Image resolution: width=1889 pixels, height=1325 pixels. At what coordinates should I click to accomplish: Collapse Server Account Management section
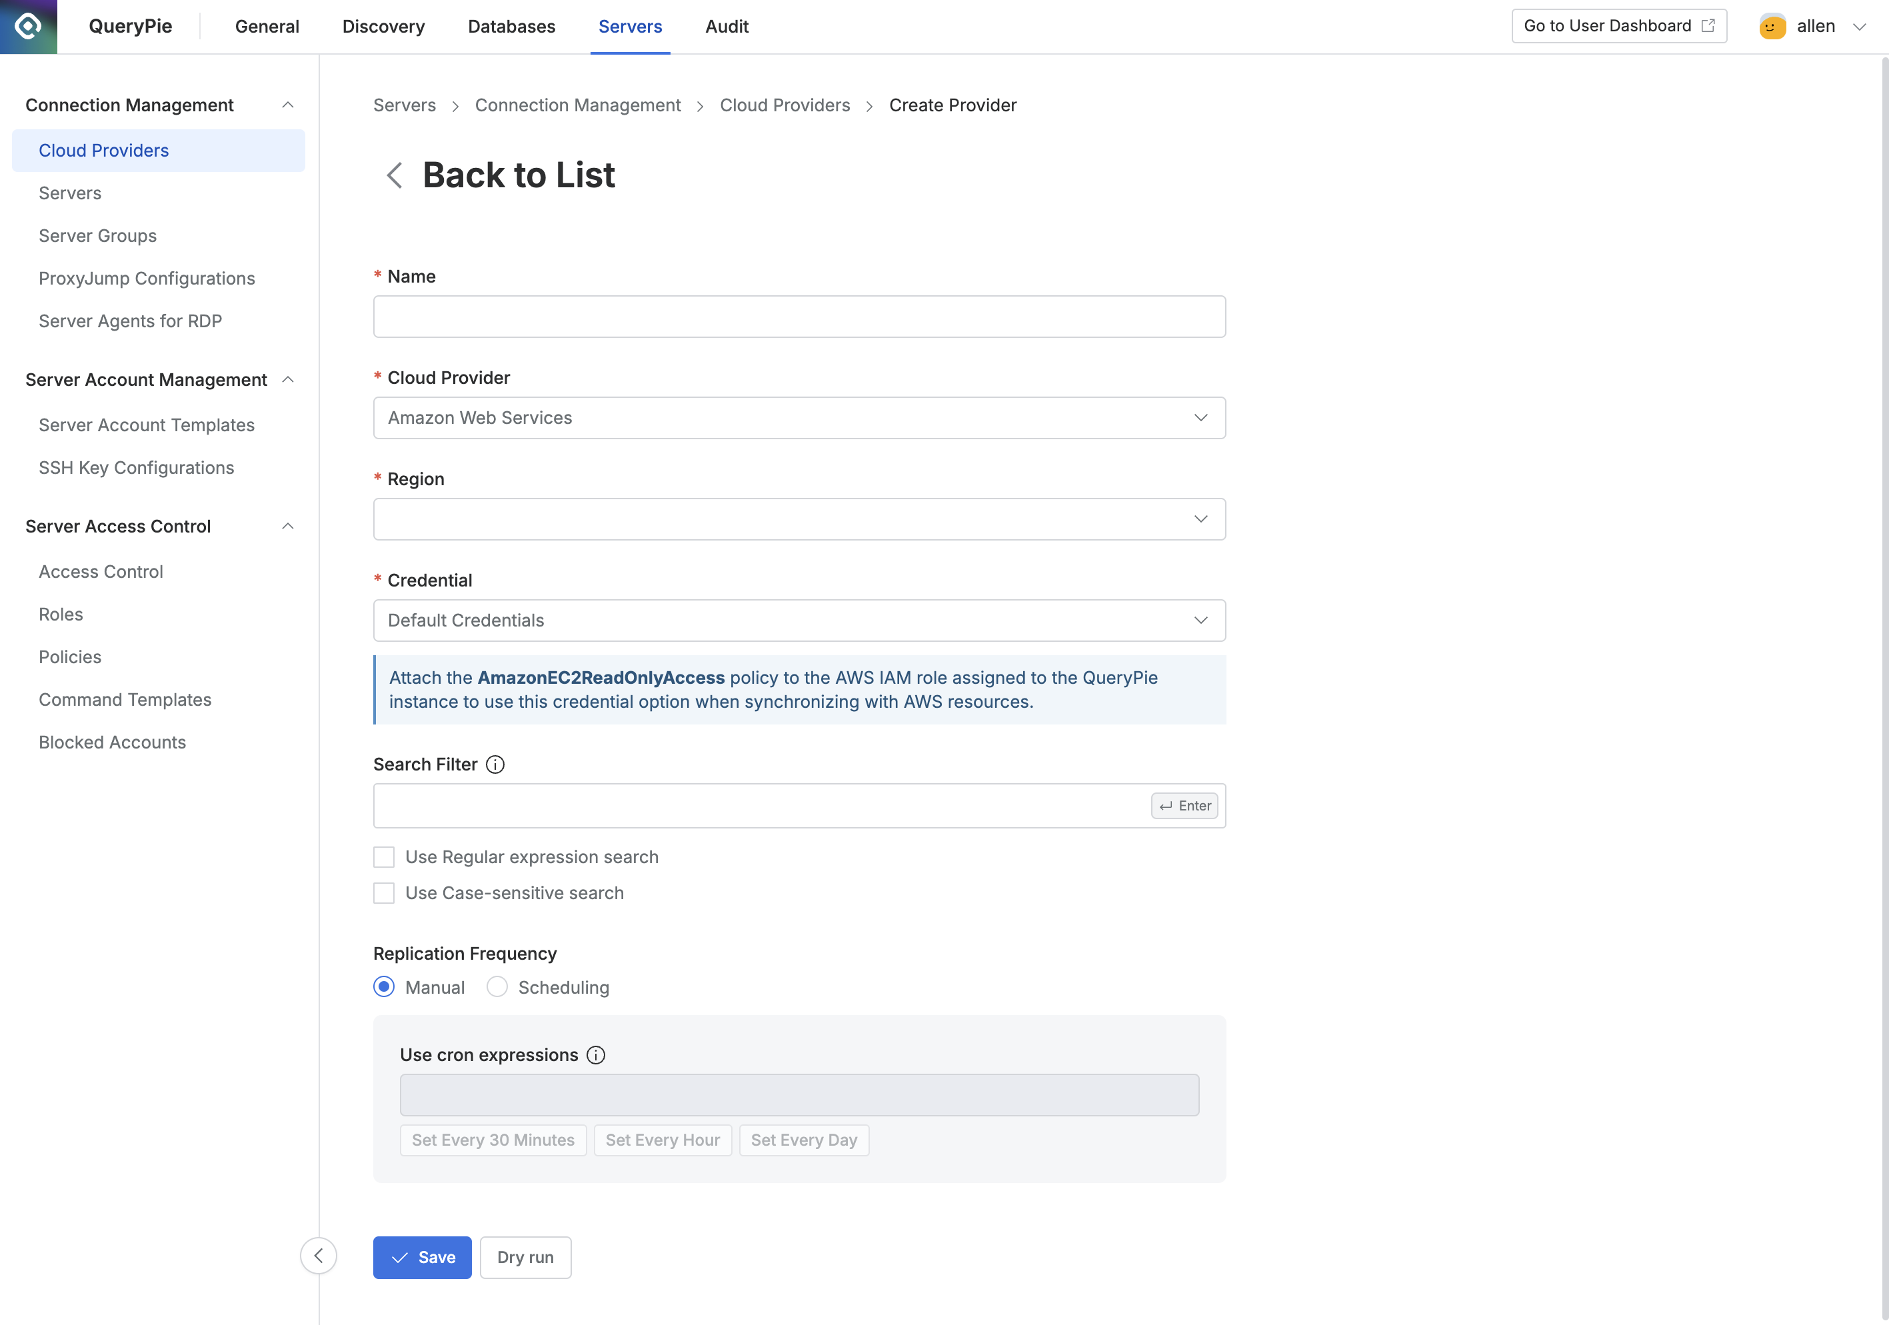pos(288,380)
